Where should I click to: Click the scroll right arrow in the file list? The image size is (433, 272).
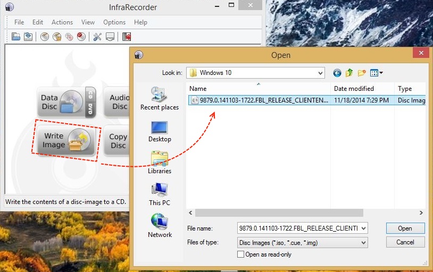421,212
